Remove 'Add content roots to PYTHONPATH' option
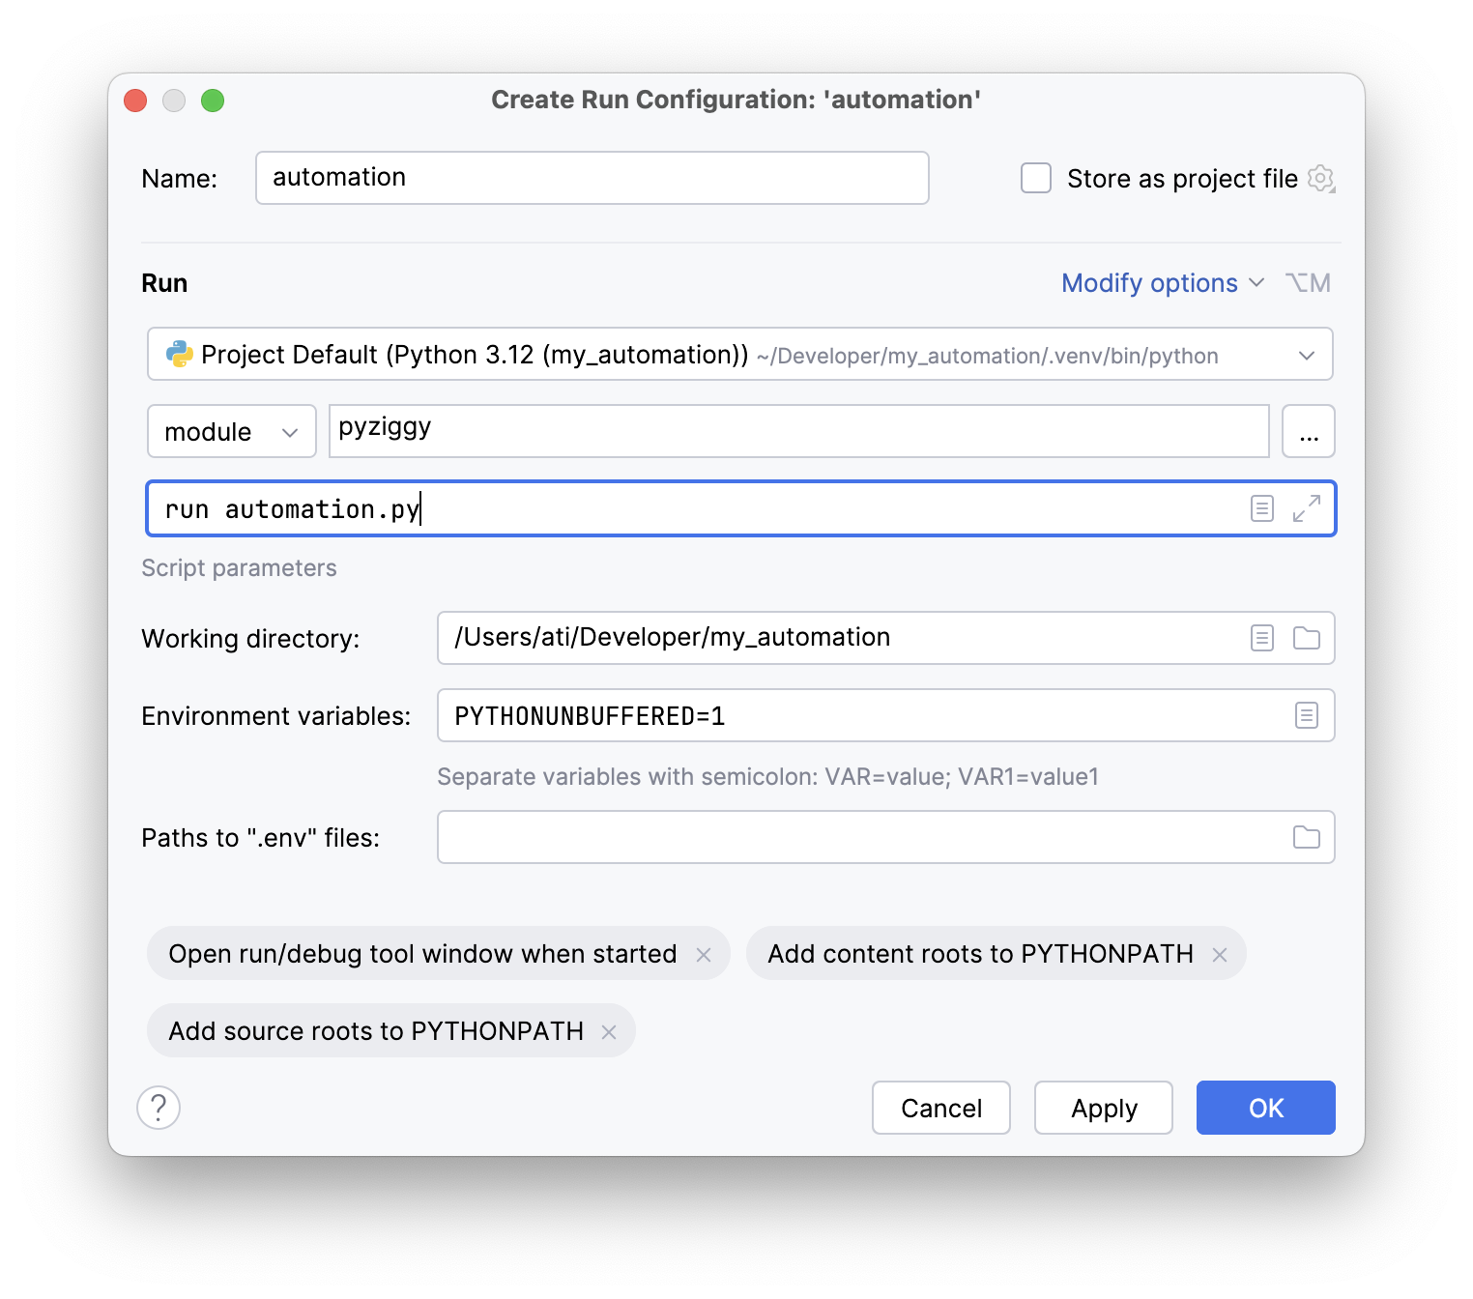 point(1220,955)
